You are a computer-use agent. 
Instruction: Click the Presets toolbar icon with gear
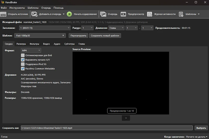coord(181,14)
